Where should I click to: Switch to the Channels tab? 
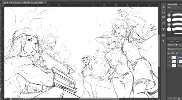point(171,41)
